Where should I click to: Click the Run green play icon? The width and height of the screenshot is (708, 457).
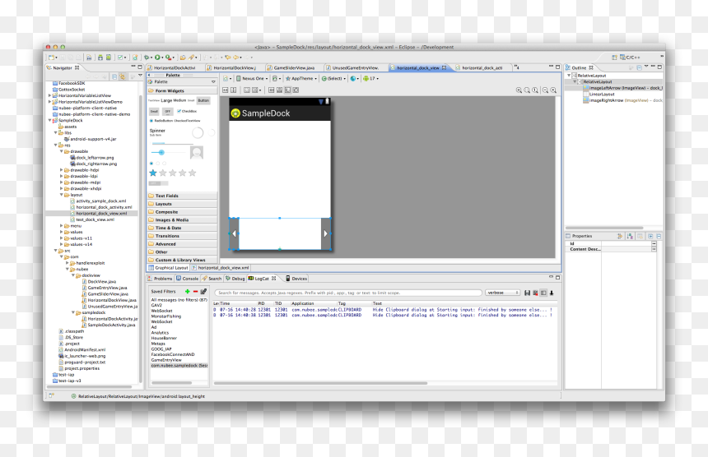(157, 58)
